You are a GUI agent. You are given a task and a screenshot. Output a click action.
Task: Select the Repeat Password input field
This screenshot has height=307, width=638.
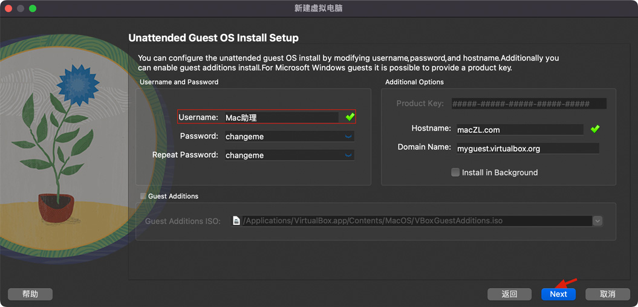point(281,155)
